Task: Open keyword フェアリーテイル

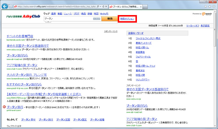Action: coord(143,57)
